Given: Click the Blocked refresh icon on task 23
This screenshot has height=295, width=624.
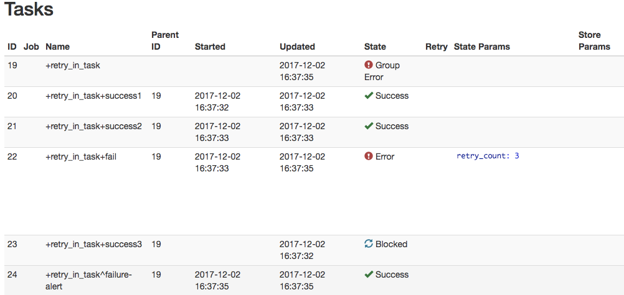Looking at the screenshot, I should tap(369, 244).
